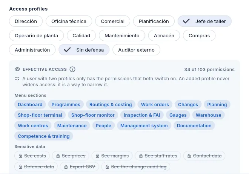Click the lock icon on Contact data

point(189,156)
